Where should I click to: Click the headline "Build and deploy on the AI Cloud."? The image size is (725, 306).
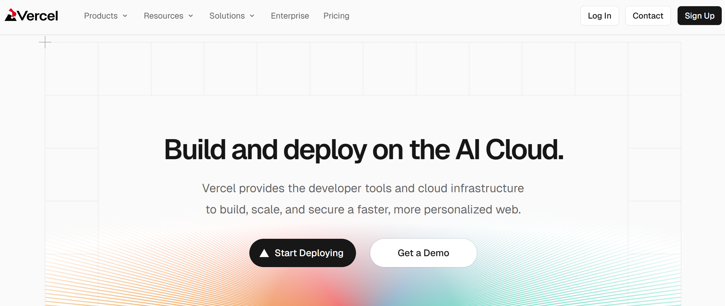(364, 150)
